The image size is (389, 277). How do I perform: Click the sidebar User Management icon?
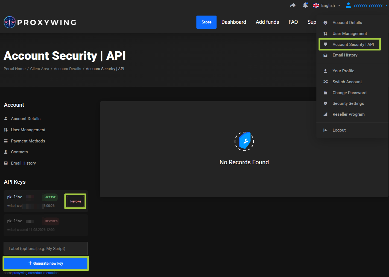click(x=6, y=130)
